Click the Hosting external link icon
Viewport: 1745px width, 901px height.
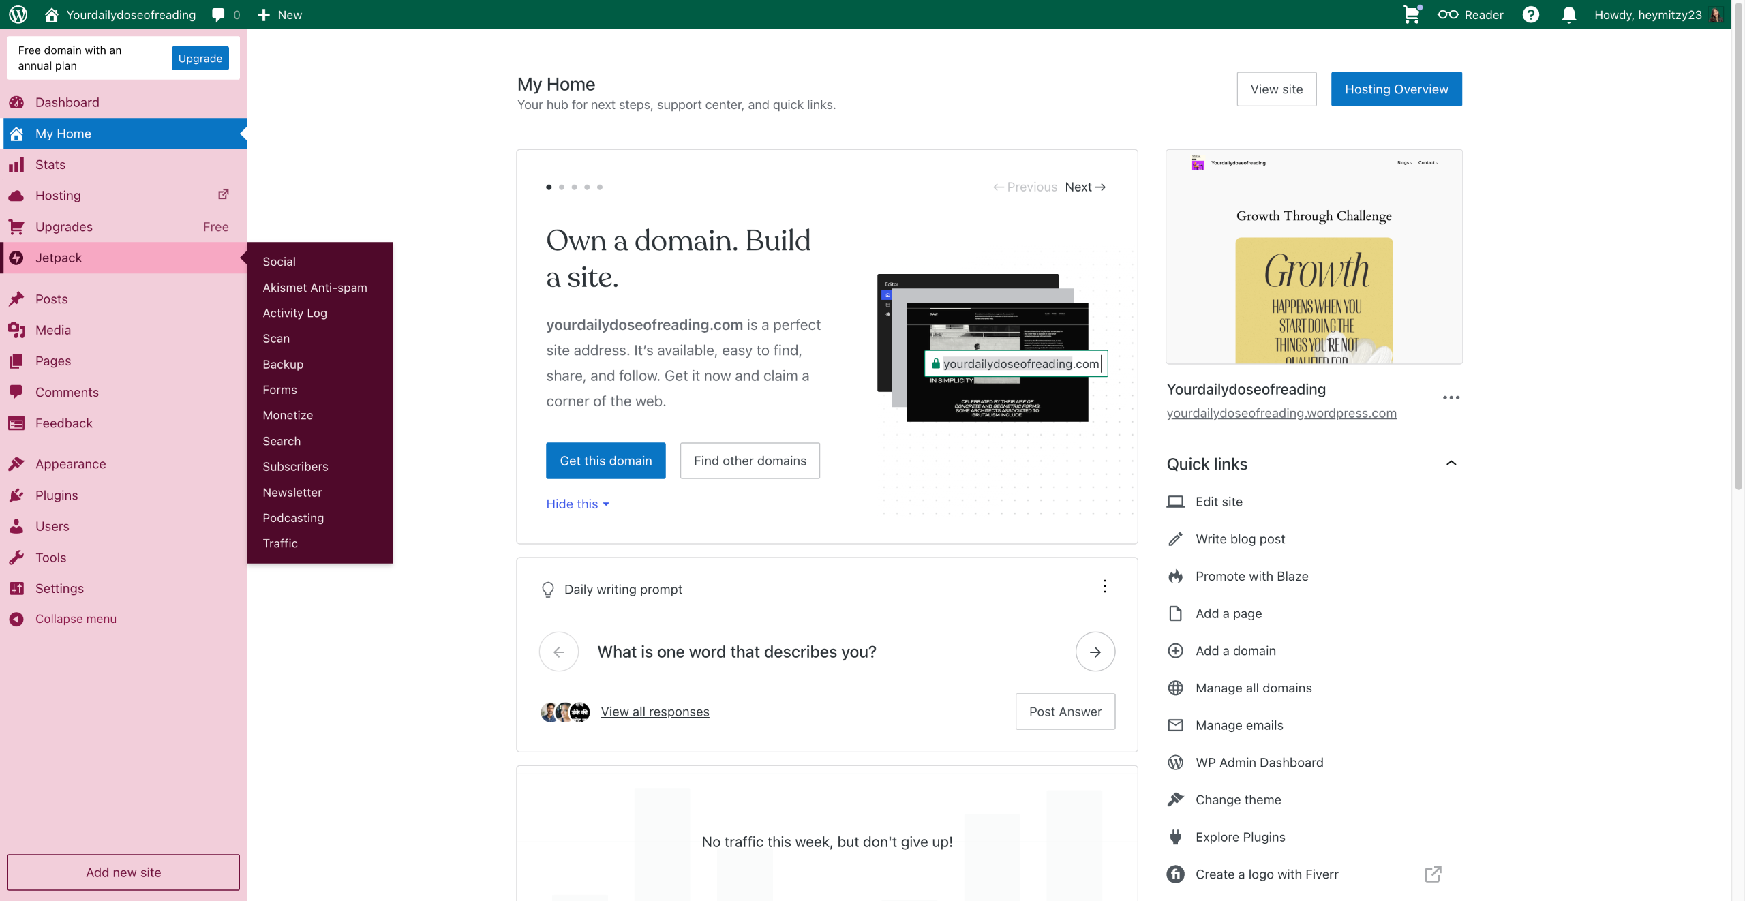click(223, 195)
